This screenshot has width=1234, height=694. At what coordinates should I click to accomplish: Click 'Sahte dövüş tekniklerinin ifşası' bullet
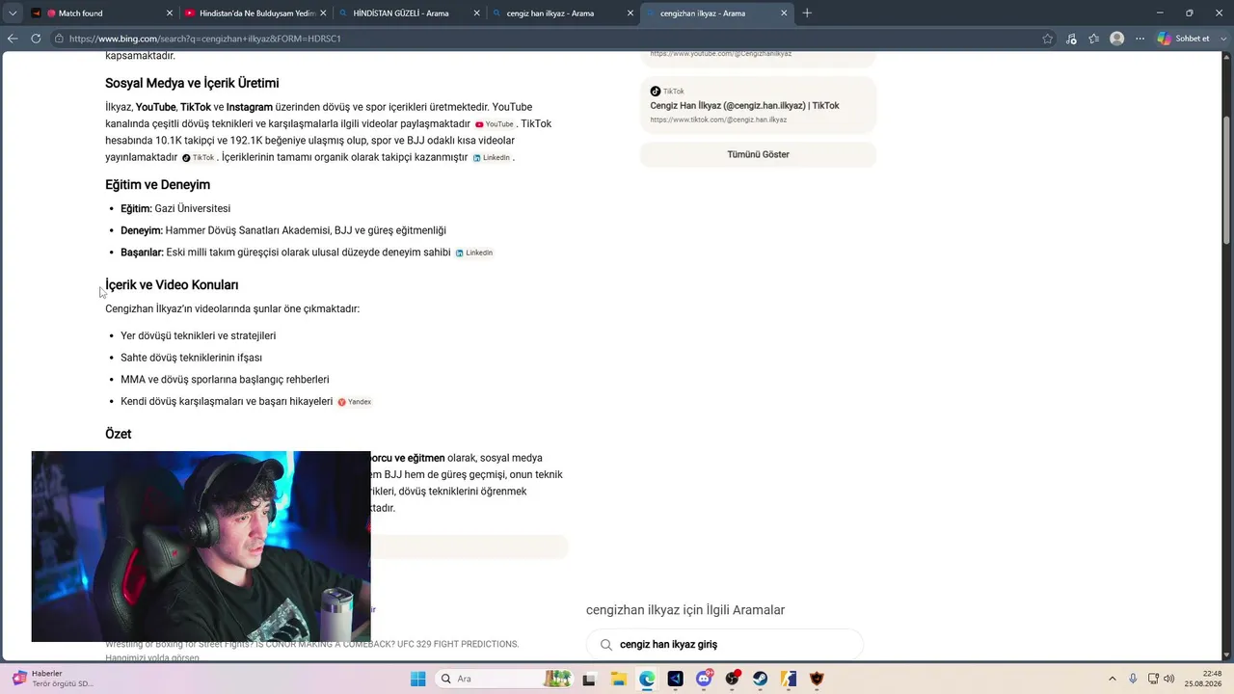191,359
